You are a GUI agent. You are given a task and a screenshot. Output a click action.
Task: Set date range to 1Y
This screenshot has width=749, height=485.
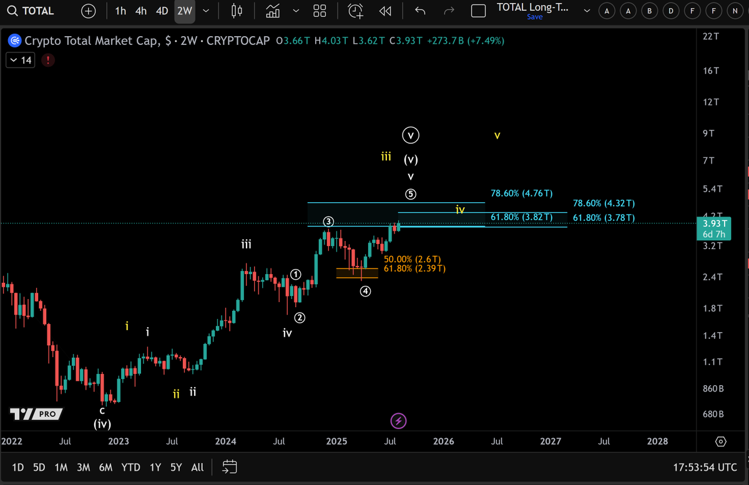[155, 467]
